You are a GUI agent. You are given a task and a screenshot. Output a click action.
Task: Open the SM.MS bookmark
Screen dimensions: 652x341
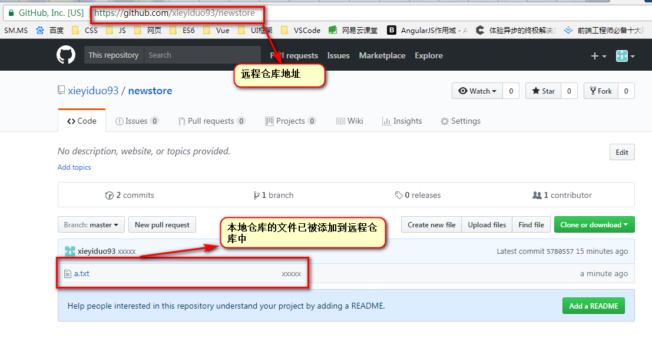(16, 31)
